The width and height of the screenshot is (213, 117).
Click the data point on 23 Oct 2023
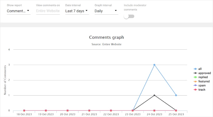tap(133, 110)
